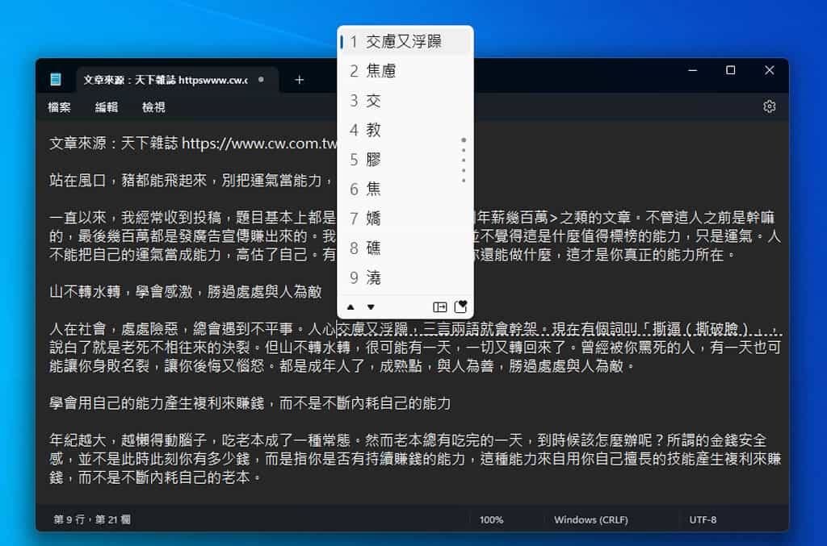
Task: Click the line and column position indicator
Action: pyautogui.click(x=92, y=520)
